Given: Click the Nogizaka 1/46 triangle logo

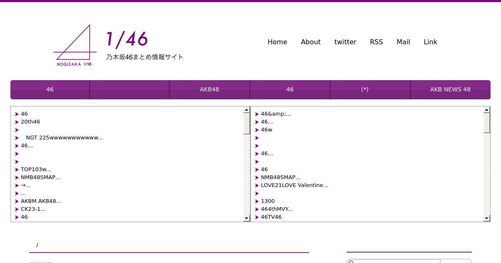Looking at the screenshot, I should click(x=75, y=45).
